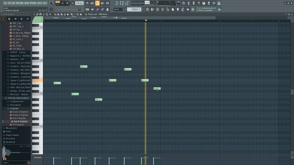The height and width of the screenshot is (165, 294).
Task: Toggle pattern/song mode switch
Action: click(x=58, y=3)
